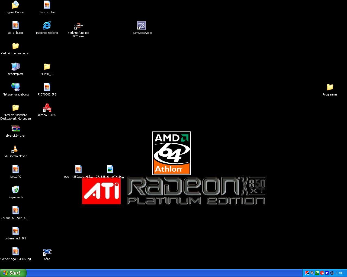This screenshot has height=277, width=347.
Task: Click the taskbar clock showing 21:06
Action: coord(339,273)
